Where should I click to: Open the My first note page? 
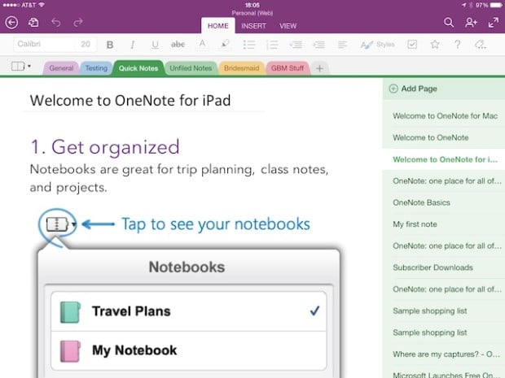click(x=444, y=224)
